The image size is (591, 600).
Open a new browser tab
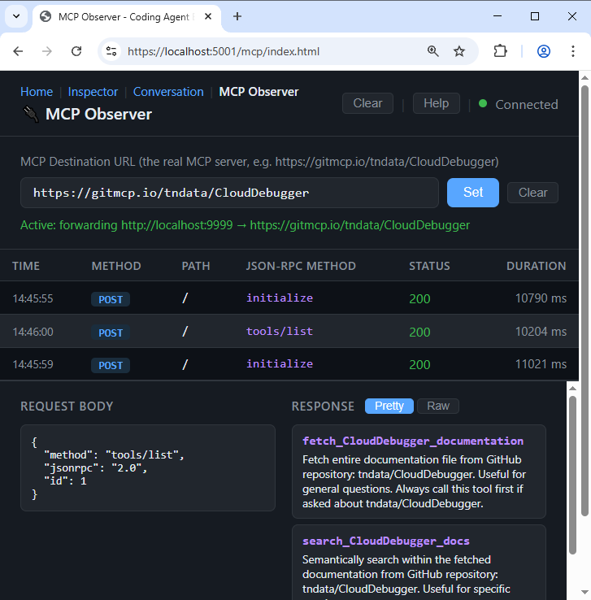pyautogui.click(x=237, y=16)
